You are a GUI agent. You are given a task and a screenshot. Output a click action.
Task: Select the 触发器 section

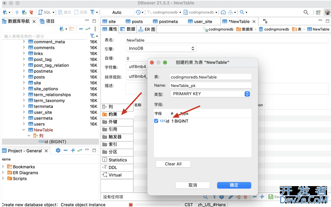117,137
